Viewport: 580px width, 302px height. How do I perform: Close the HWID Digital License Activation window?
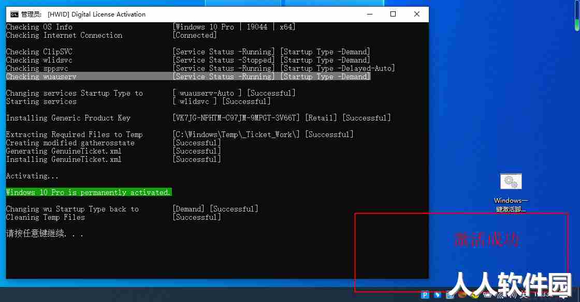click(x=416, y=14)
